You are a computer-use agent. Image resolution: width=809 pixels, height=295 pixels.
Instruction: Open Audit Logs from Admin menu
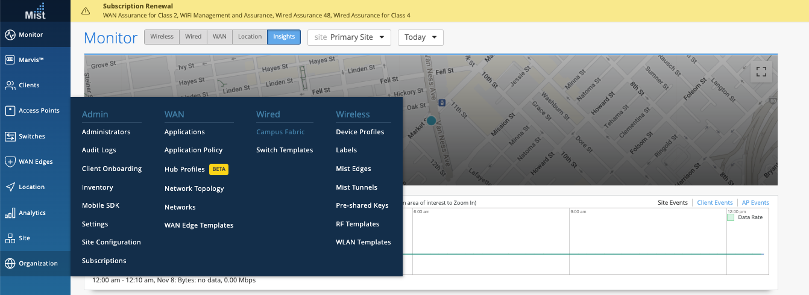(99, 150)
